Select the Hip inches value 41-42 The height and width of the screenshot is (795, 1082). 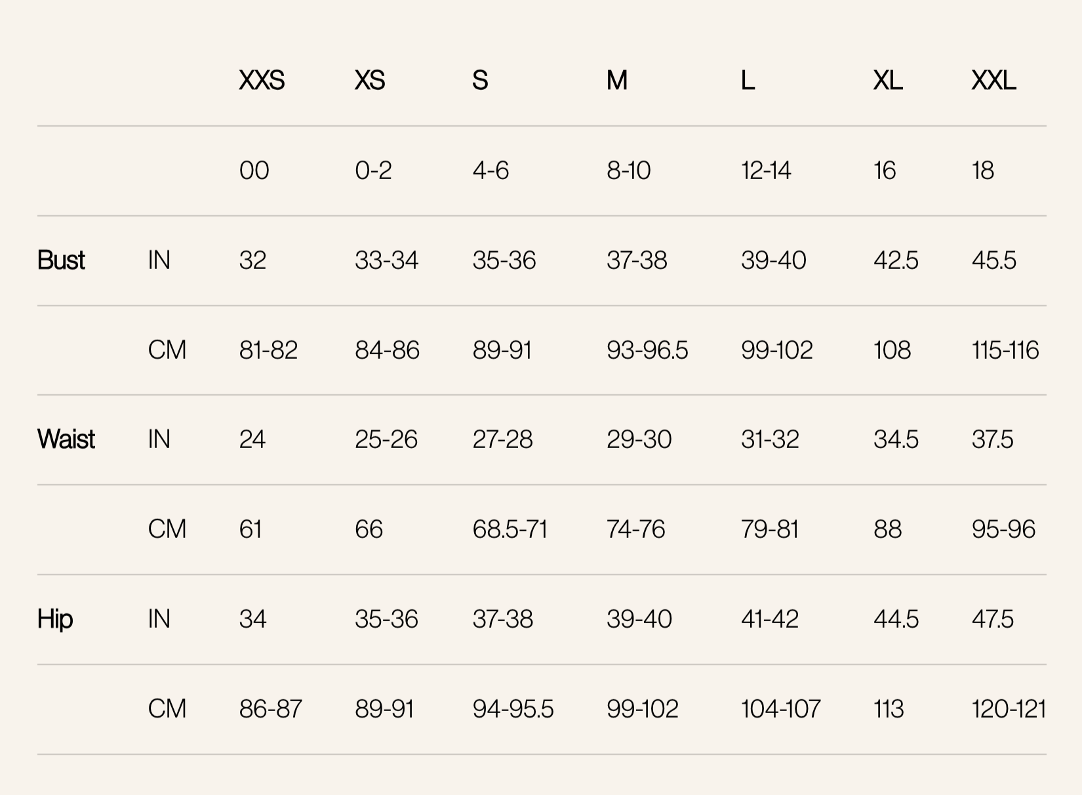(770, 619)
